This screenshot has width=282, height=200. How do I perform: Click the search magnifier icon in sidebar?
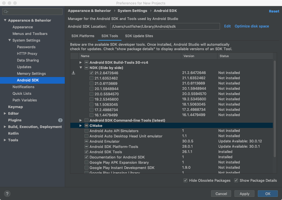(x=6, y=12)
